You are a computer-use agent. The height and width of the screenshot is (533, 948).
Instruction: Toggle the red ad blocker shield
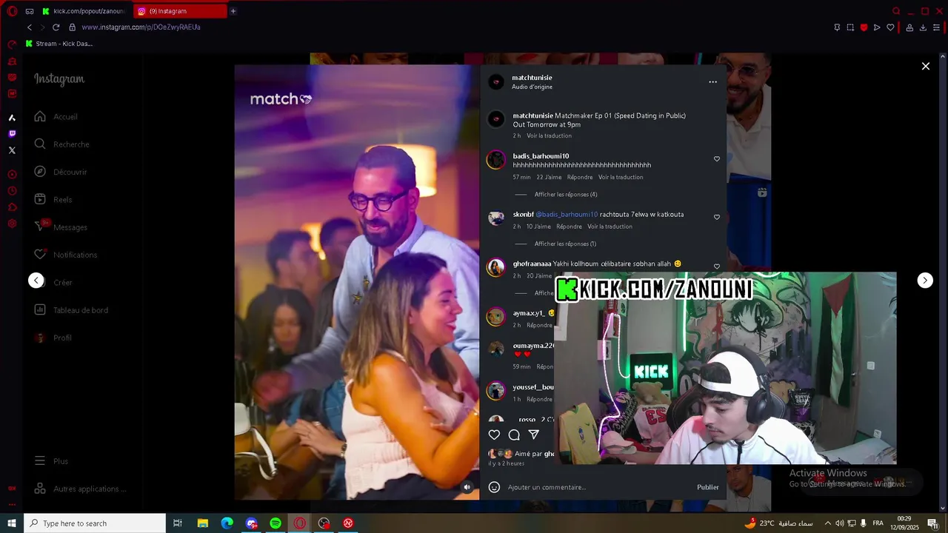pyautogui.click(x=864, y=27)
